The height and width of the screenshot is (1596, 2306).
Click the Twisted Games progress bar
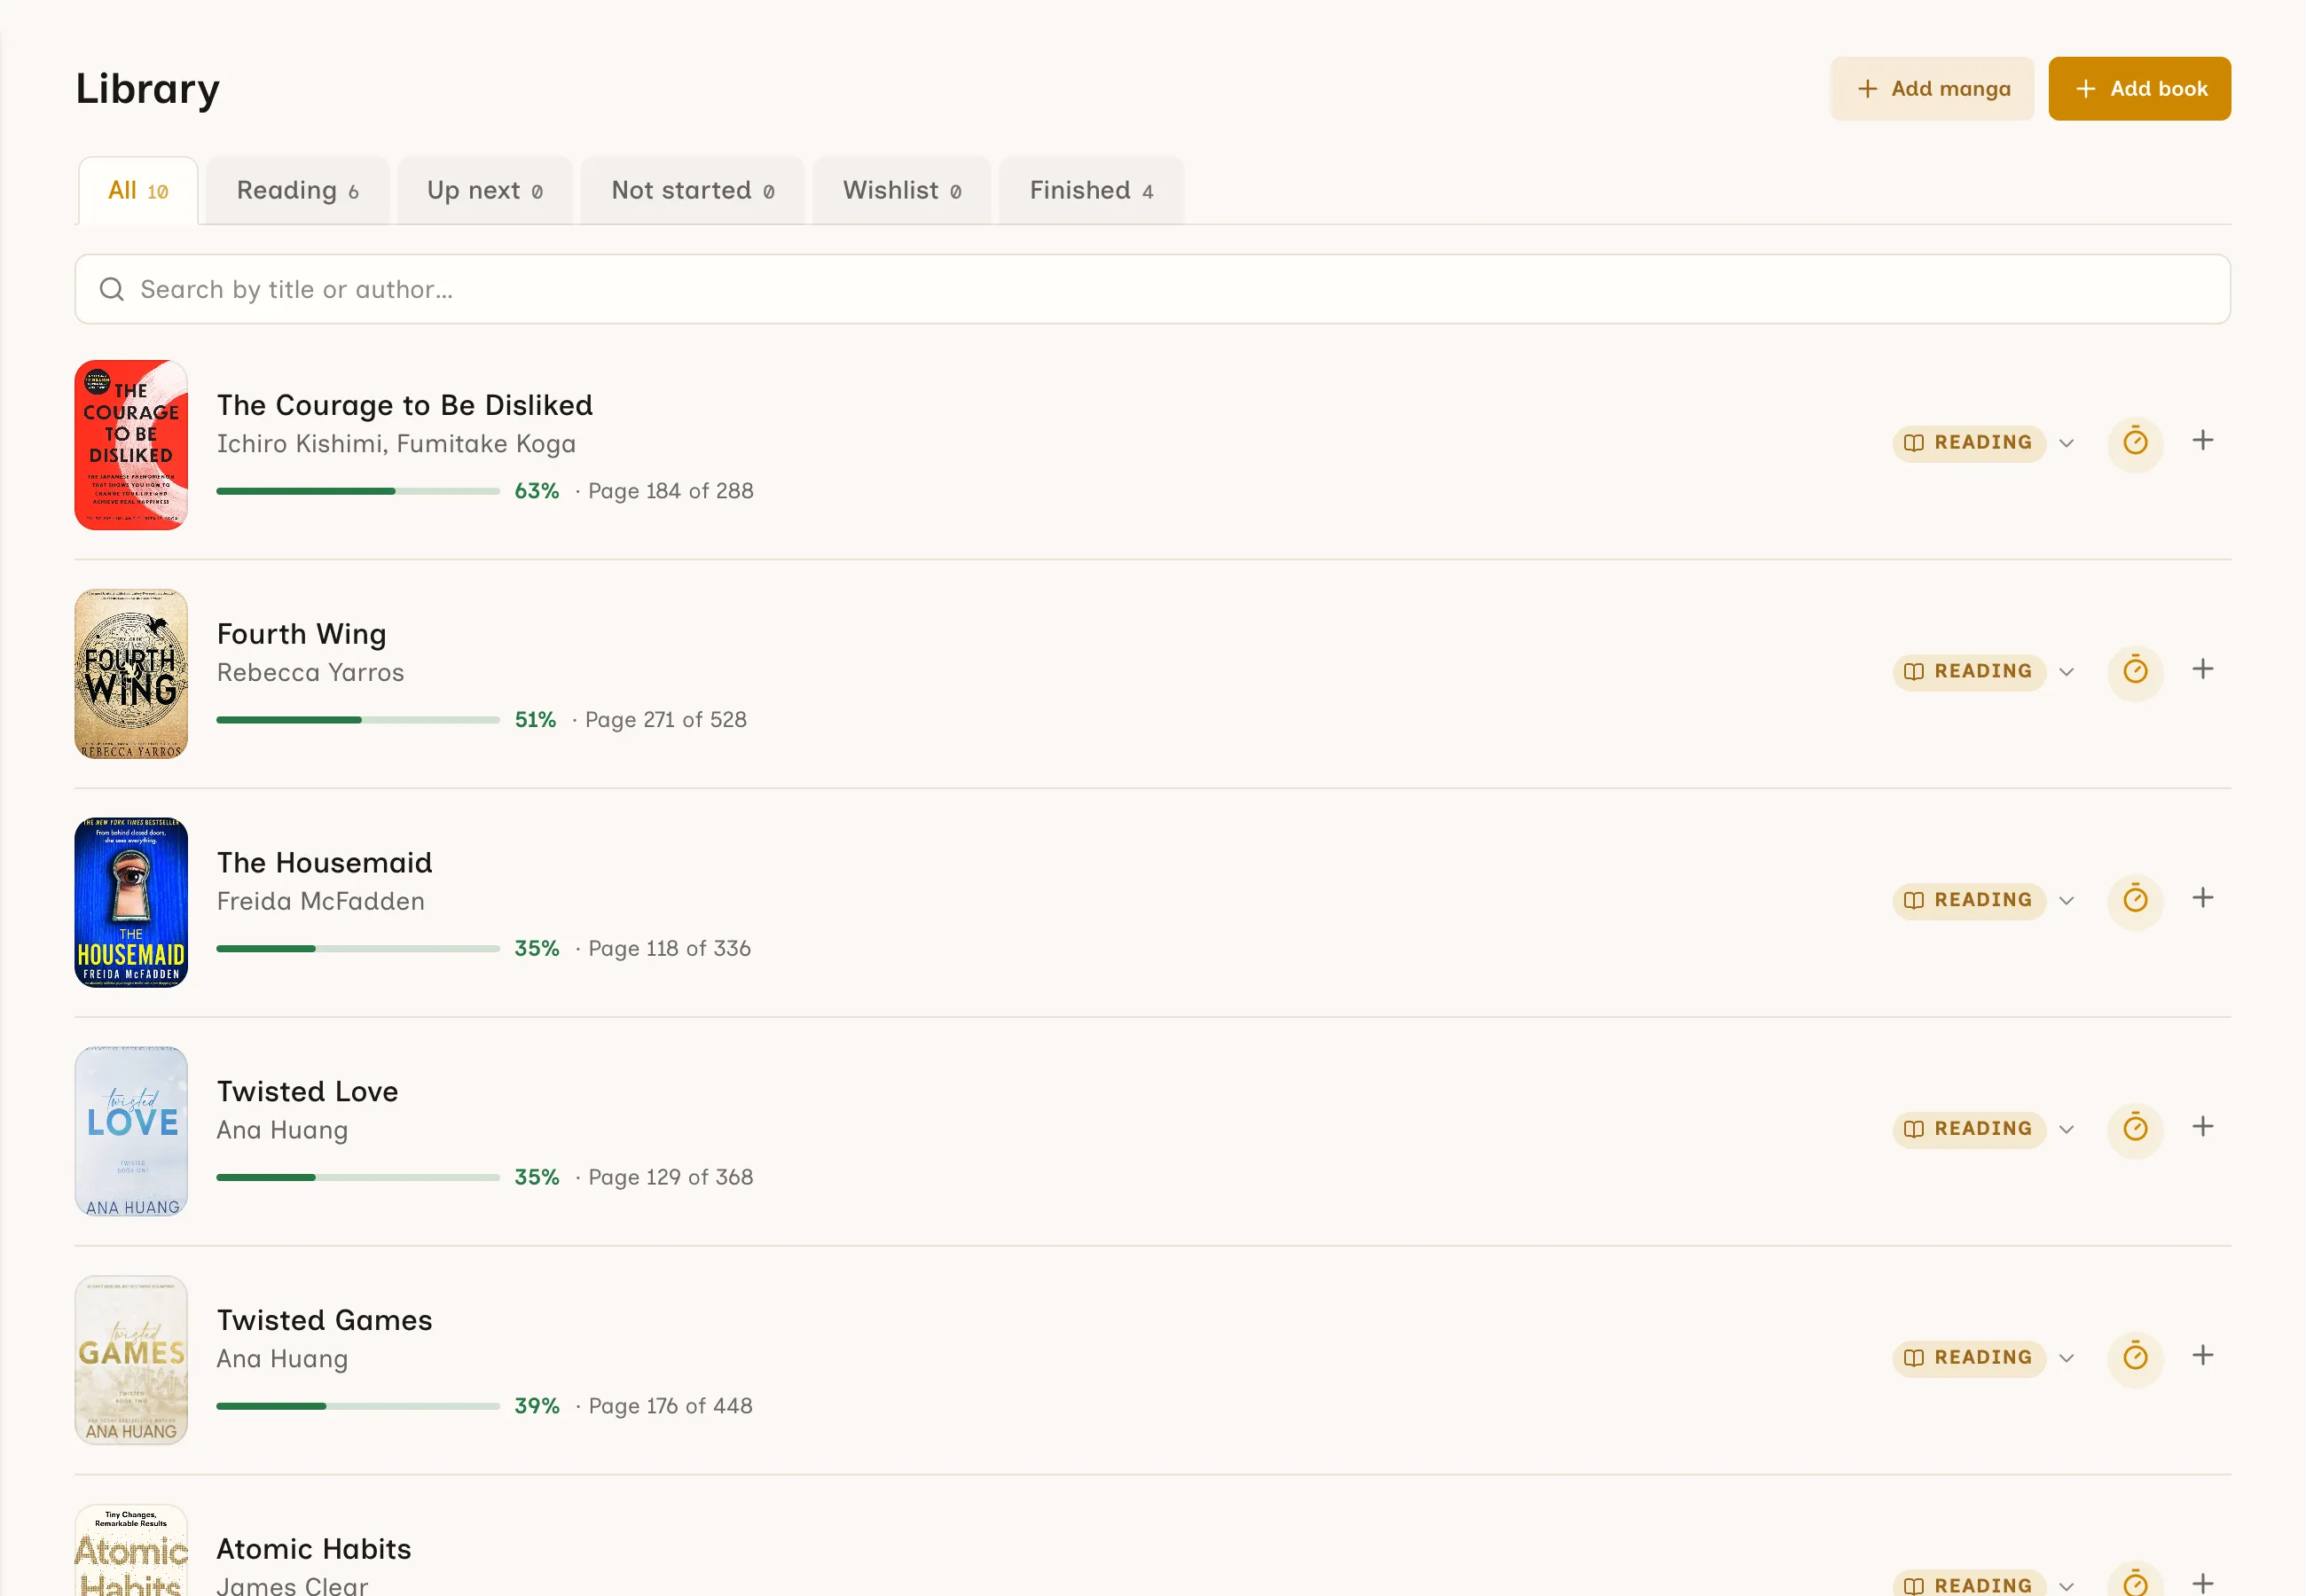tap(358, 1406)
